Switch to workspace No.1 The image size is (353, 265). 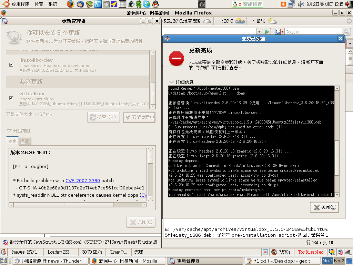(x=327, y=261)
